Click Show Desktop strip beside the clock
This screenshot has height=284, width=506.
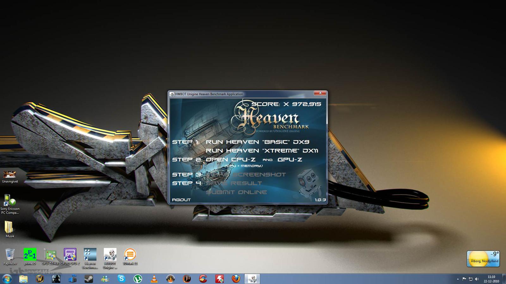click(504, 279)
